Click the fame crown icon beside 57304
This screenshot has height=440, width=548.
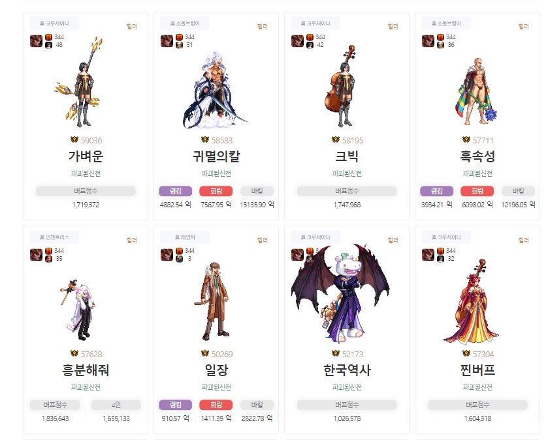tap(466, 353)
